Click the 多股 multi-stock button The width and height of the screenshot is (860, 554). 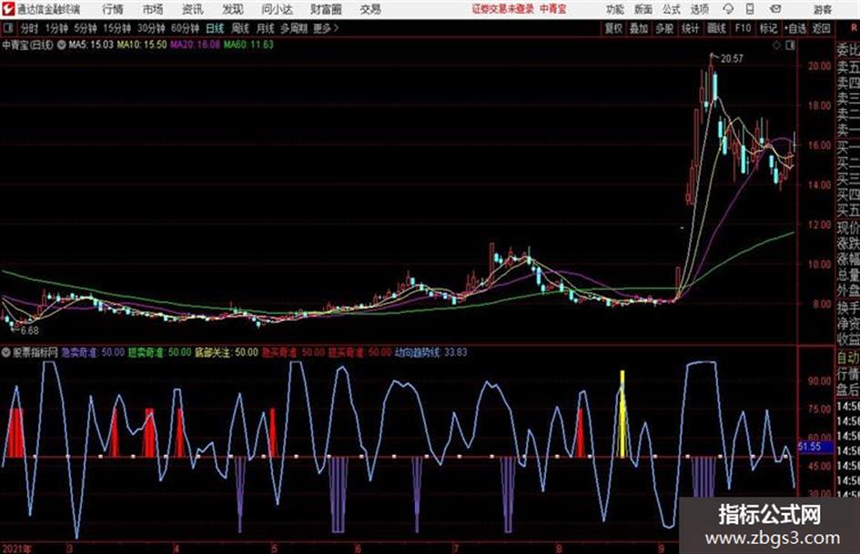coord(664,28)
